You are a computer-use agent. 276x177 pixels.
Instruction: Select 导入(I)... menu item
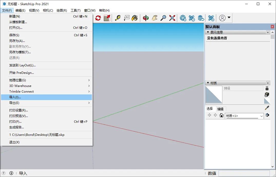(46, 97)
